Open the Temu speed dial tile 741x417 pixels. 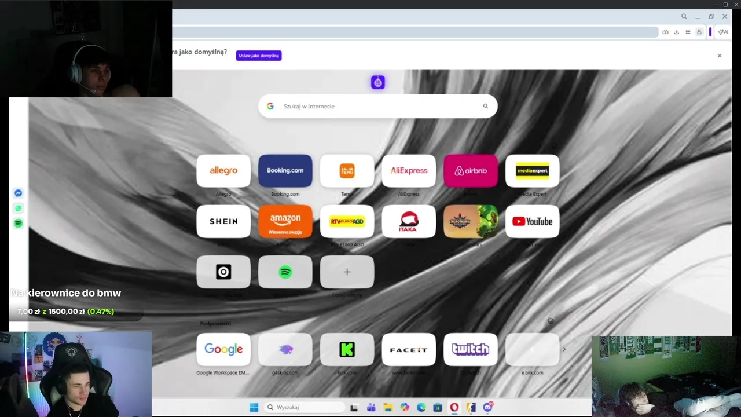(x=347, y=171)
